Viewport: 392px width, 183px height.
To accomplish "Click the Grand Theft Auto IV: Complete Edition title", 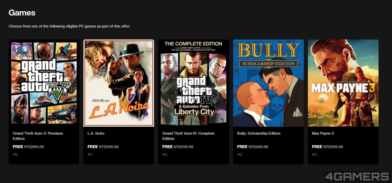I will click(188, 136).
